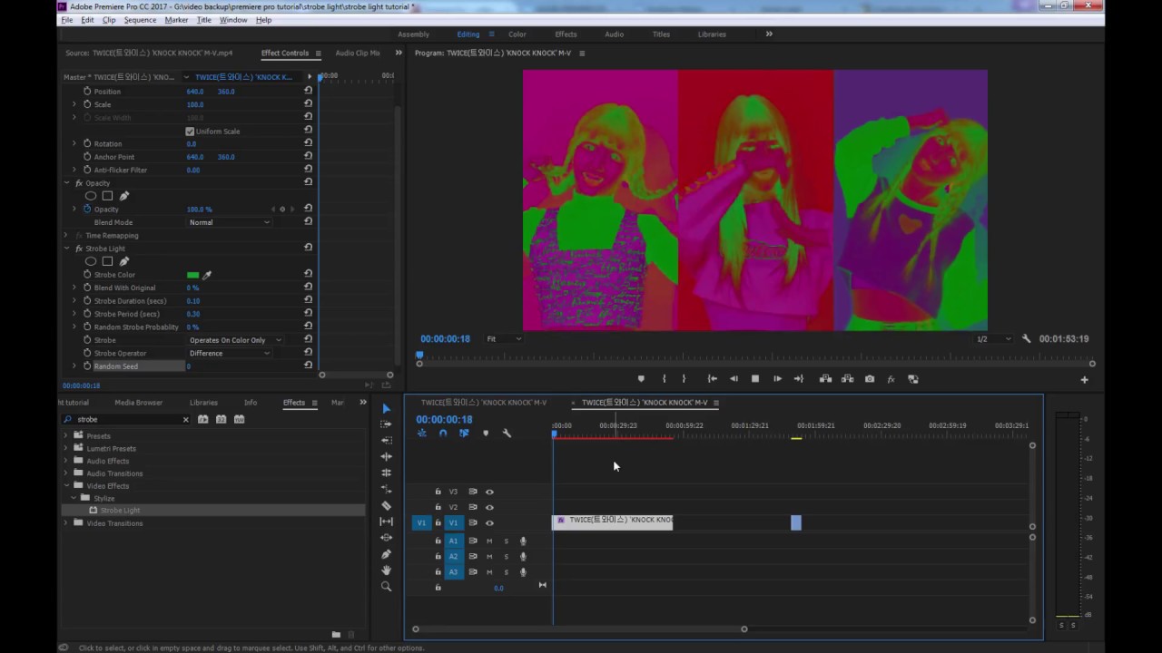This screenshot has height=653, width=1162.
Task: Click the Strobe Color green swatch
Action: tap(192, 275)
